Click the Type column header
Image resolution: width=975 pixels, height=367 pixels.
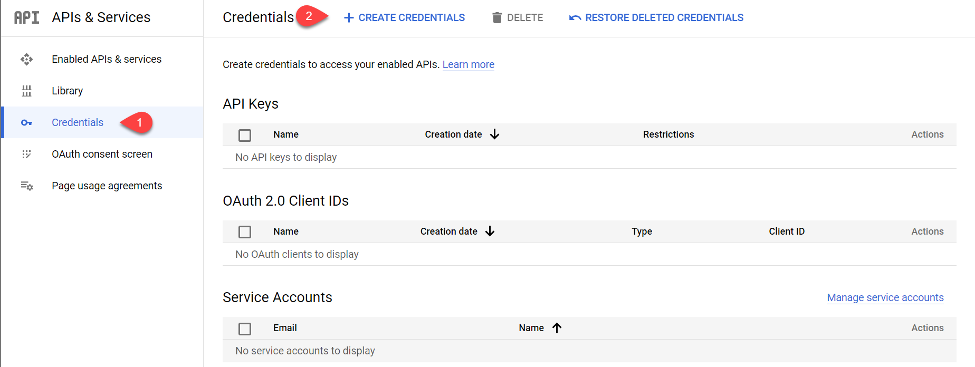pyautogui.click(x=642, y=231)
